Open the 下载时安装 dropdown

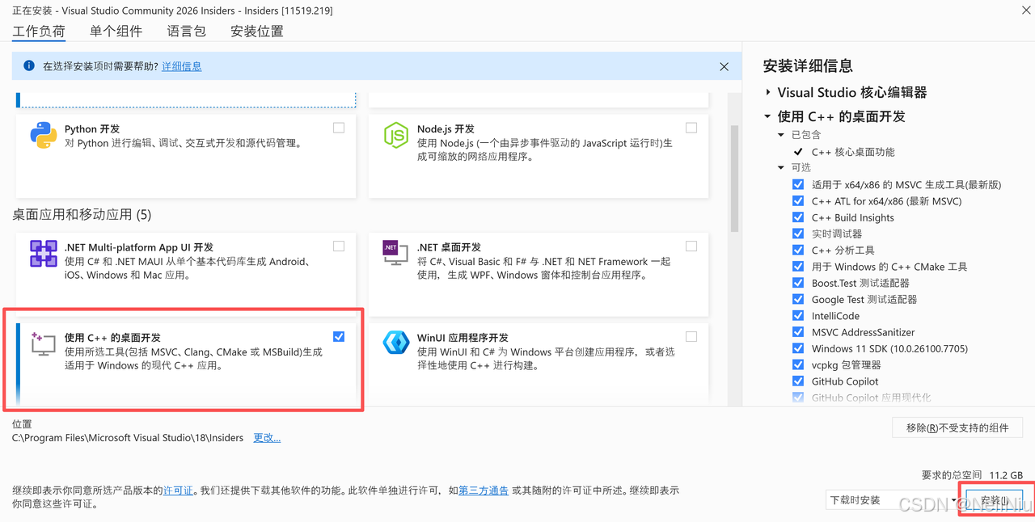pyautogui.click(x=891, y=500)
